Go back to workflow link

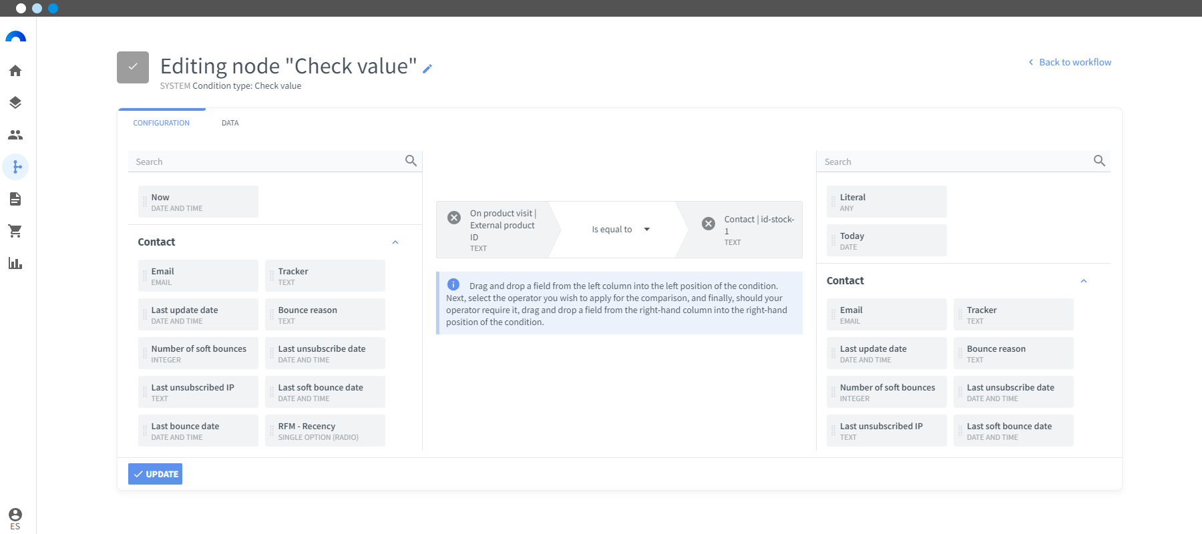pyautogui.click(x=1070, y=62)
